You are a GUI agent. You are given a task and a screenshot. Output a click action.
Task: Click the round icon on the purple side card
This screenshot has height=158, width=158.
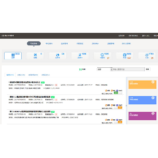point(153,114)
